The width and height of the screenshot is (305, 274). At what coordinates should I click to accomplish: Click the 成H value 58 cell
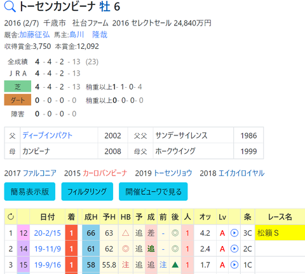click(x=91, y=264)
